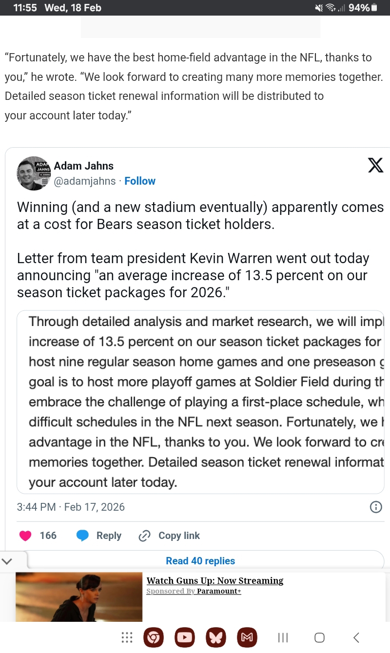Viewport: 390px width, 653px height.
Task: Open the @adamjahns profile handle
Action: (85, 181)
